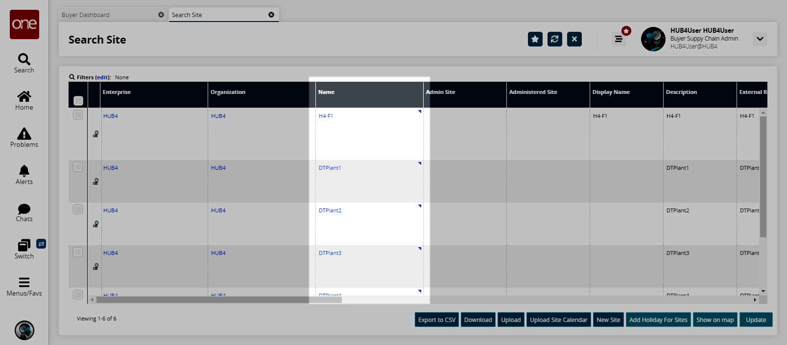The height and width of the screenshot is (345, 787).
Task: Open the Switch windows icon
Action: pyautogui.click(x=24, y=245)
